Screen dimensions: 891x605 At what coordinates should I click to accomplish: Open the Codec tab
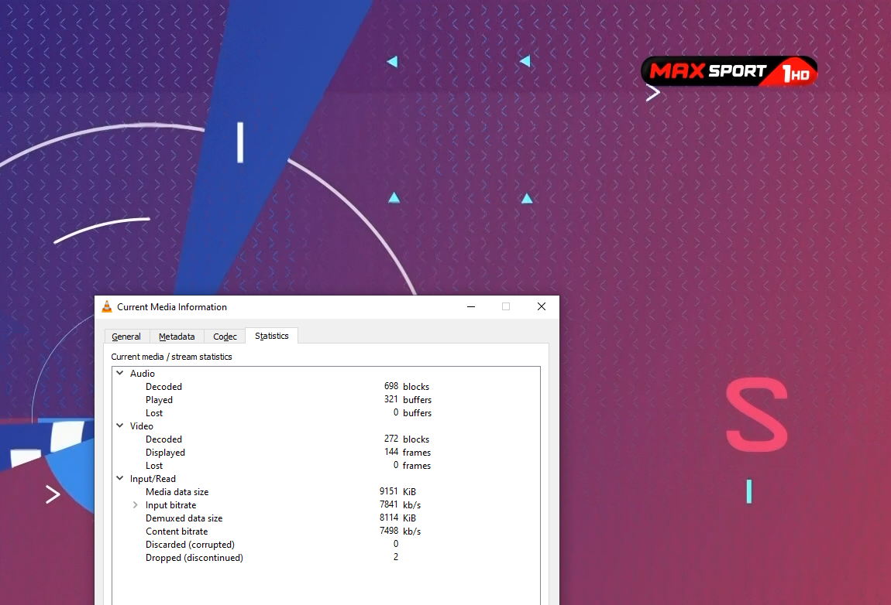coord(225,337)
